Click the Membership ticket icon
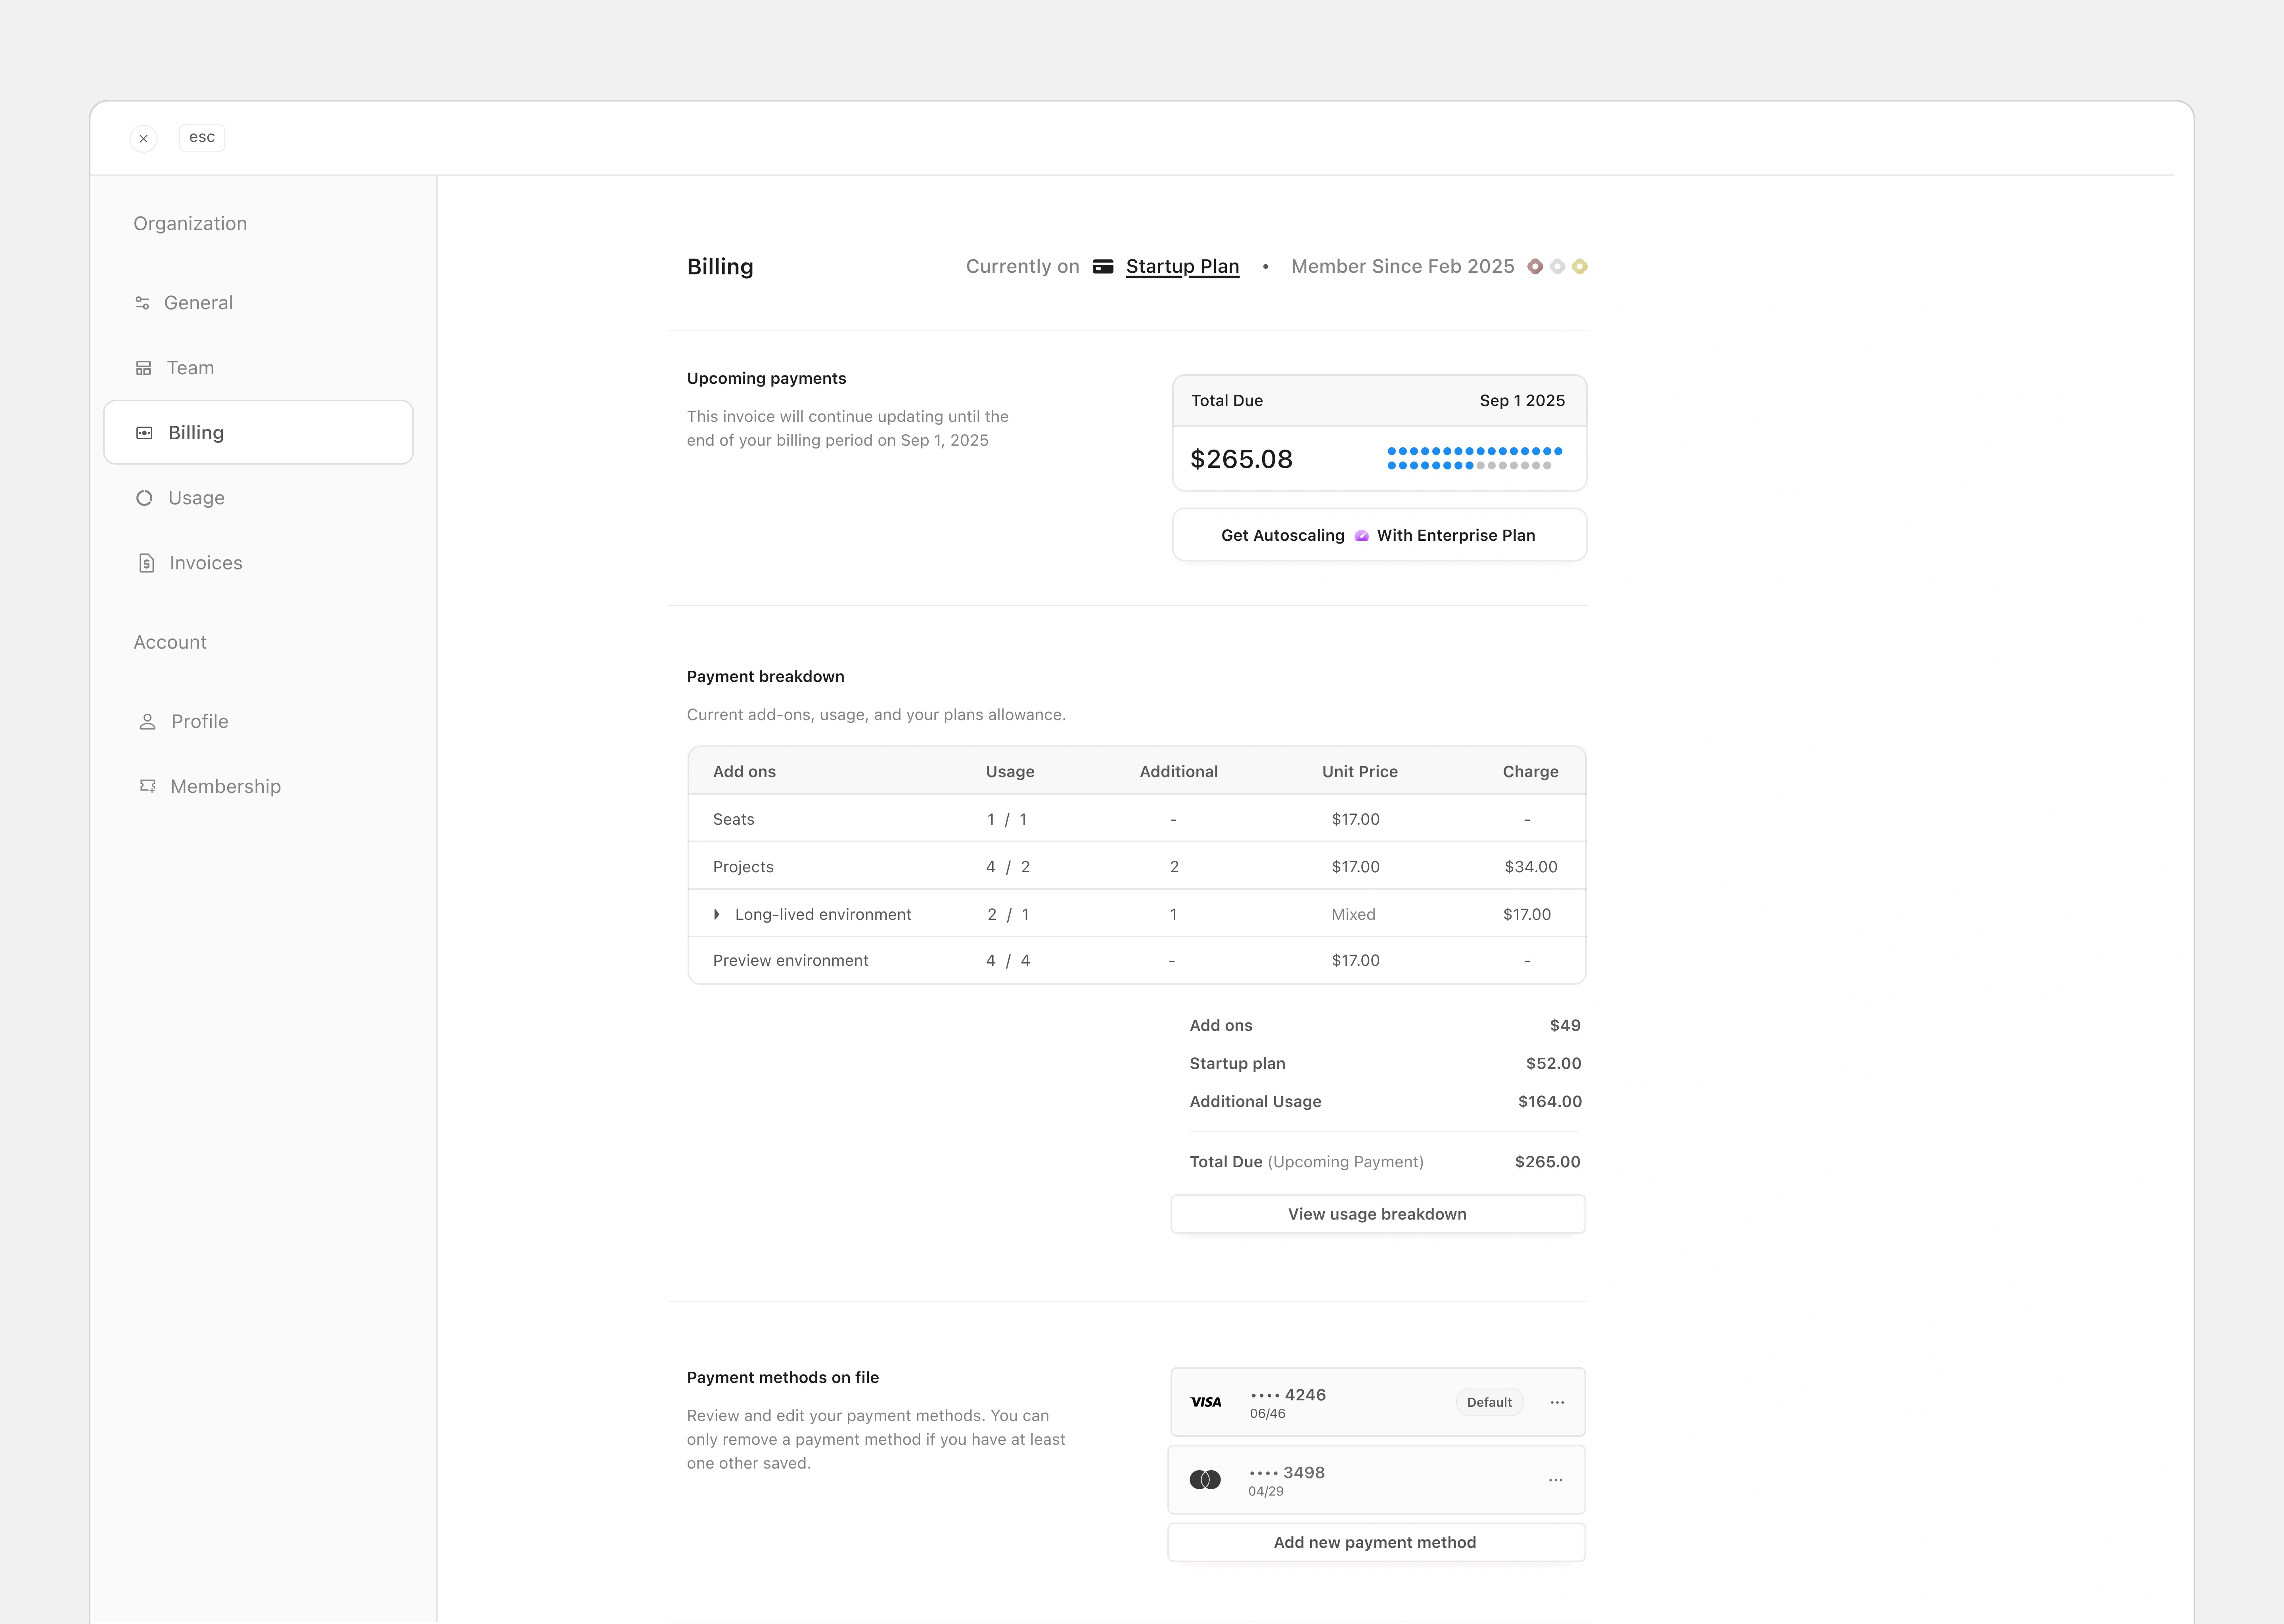This screenshot has height=1624, width=2284. click(x=148, y=786)
